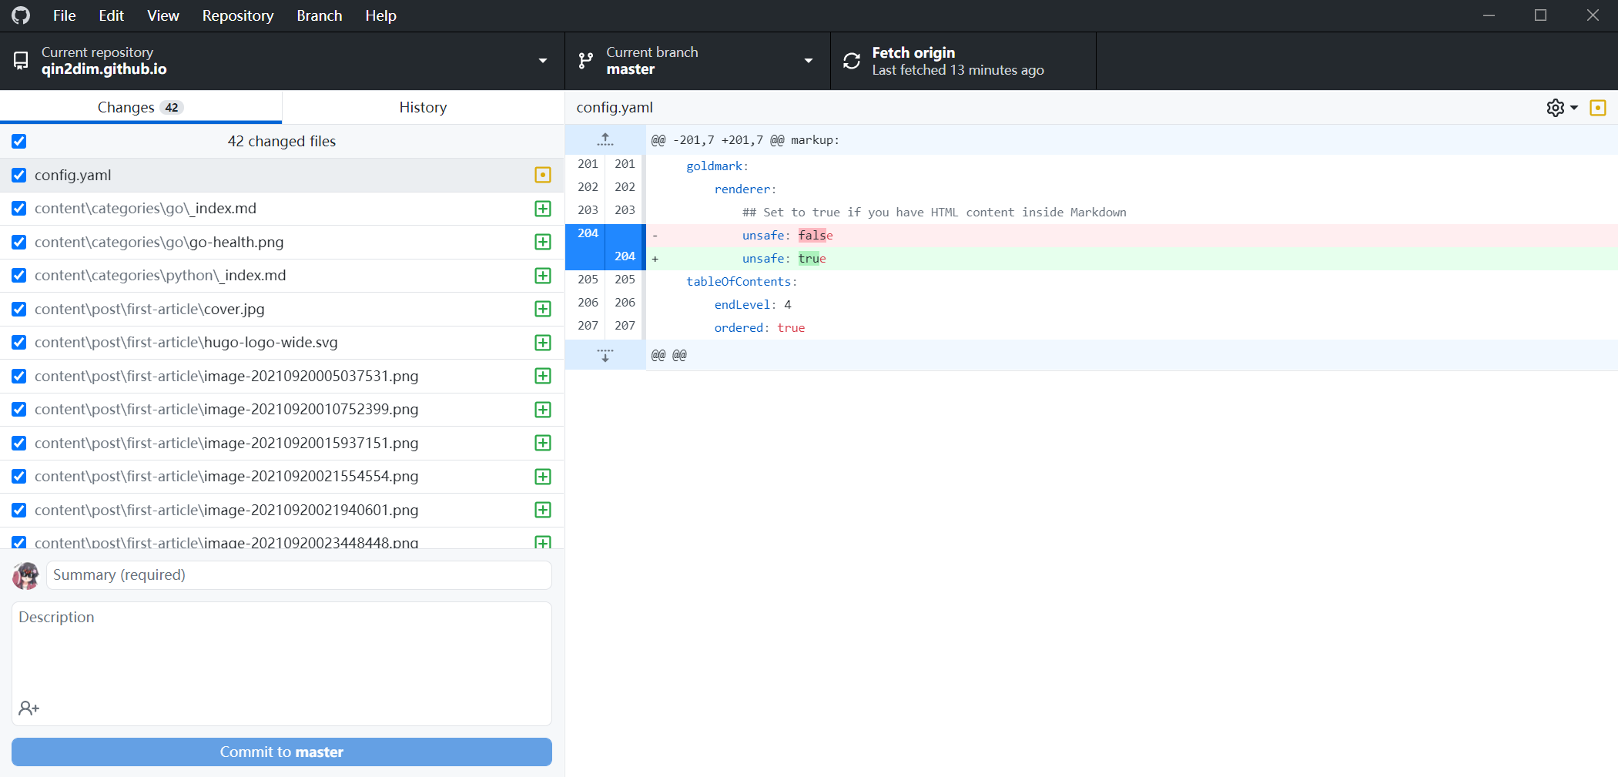This screenshot has height=777, width=1618.
Task: Click the green added icon next to cover.jpg
Action: (542, 309)
